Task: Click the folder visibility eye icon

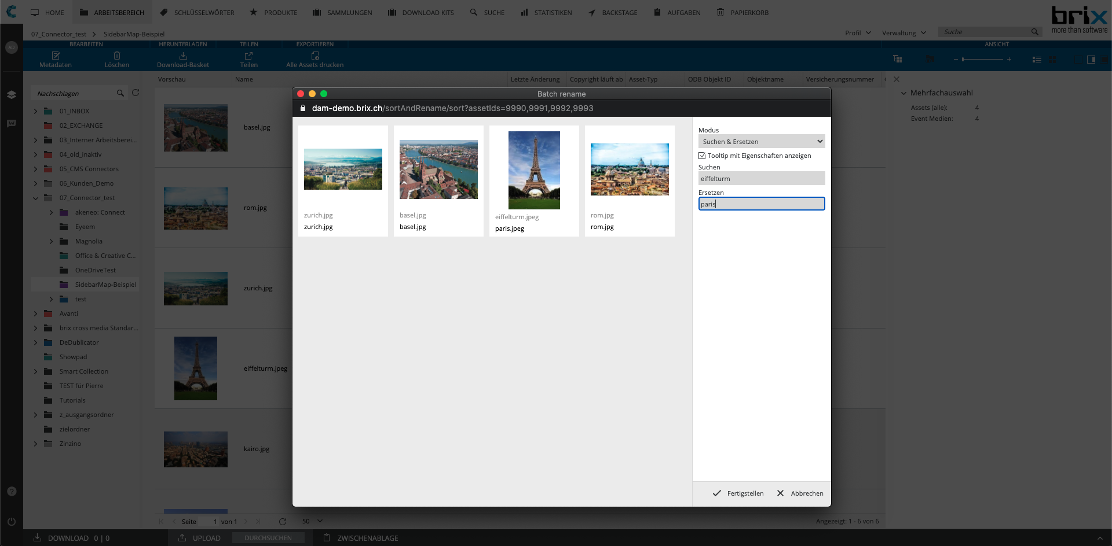Action: (930, 59)
